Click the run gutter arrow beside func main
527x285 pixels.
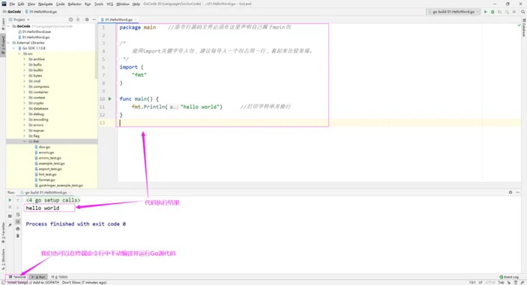point(110,99)
